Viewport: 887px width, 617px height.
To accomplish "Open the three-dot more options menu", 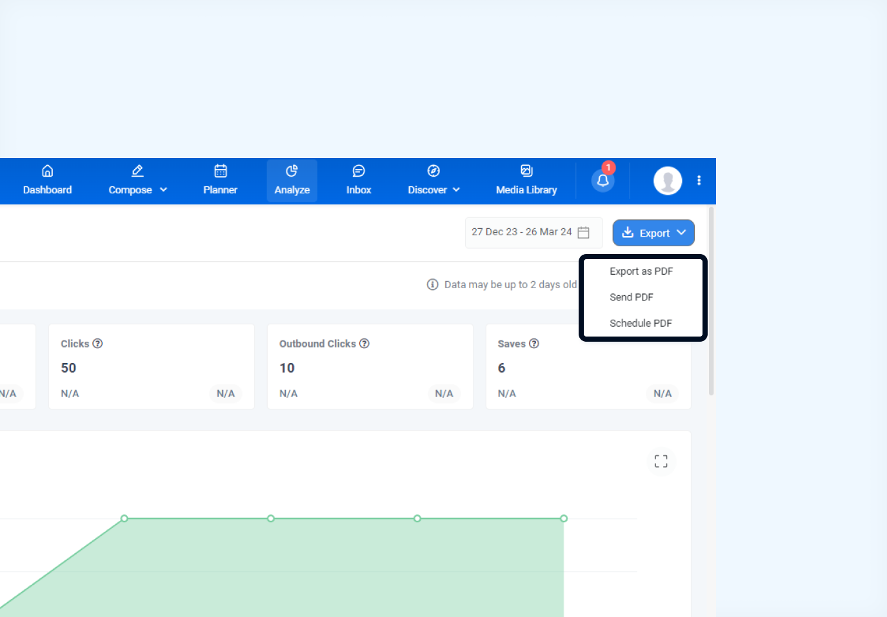I will [699, 181].
